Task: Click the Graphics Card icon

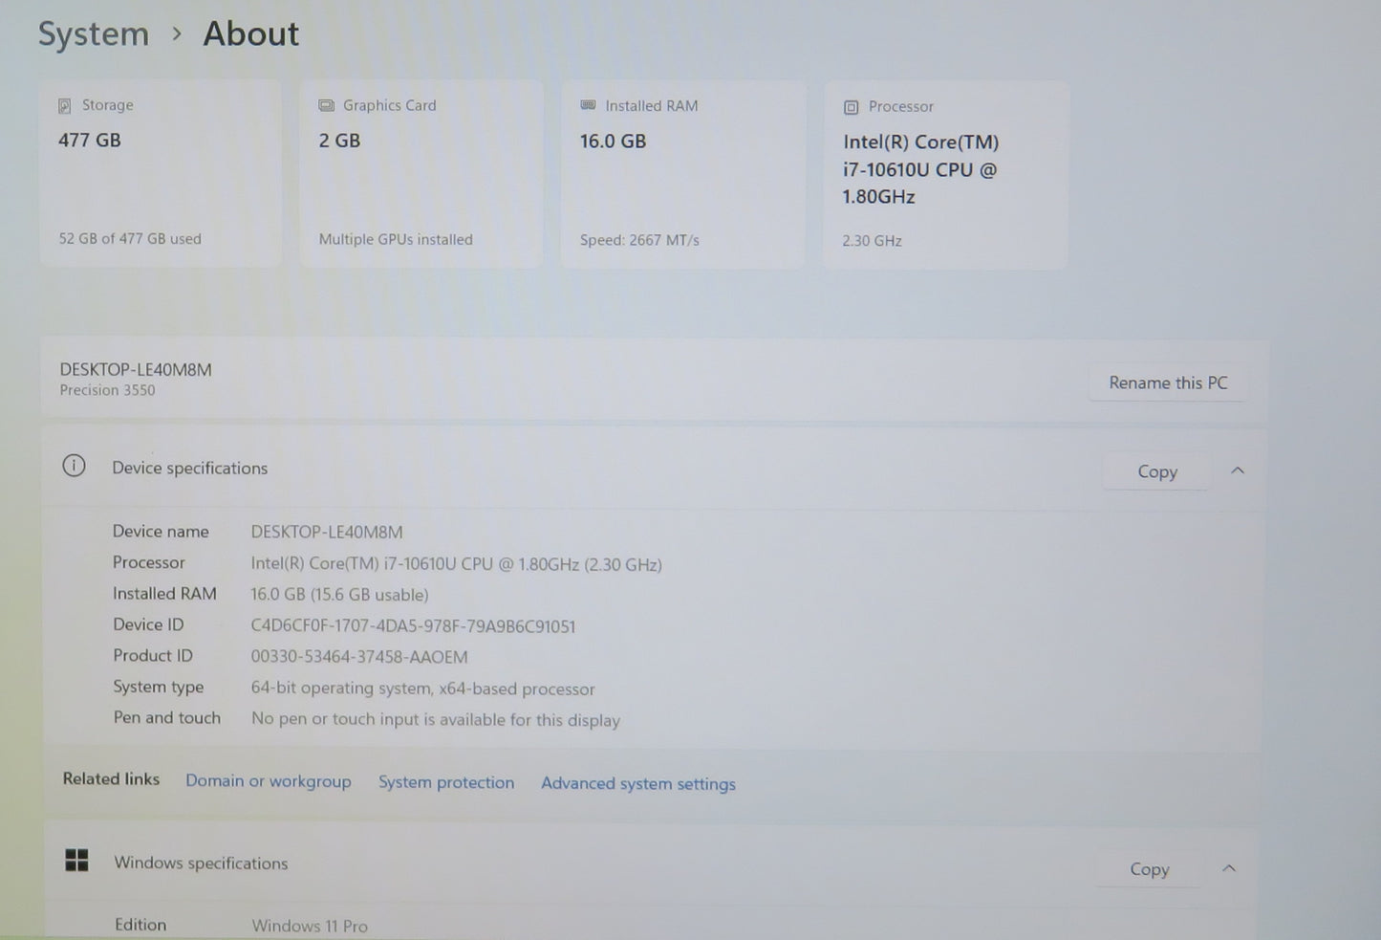Action: (328, 104)
